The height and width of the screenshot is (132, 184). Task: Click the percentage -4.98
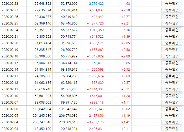tap(126, 4)
